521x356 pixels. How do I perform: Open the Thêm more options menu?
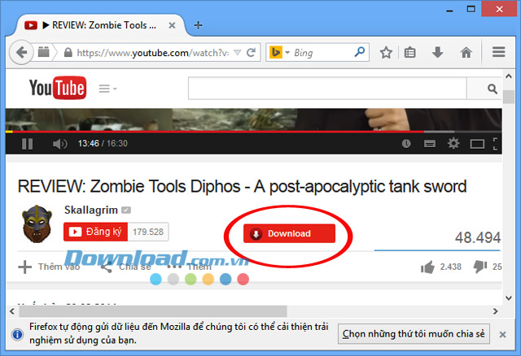point(190,267)
